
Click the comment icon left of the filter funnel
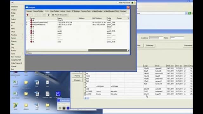[44, 15]
